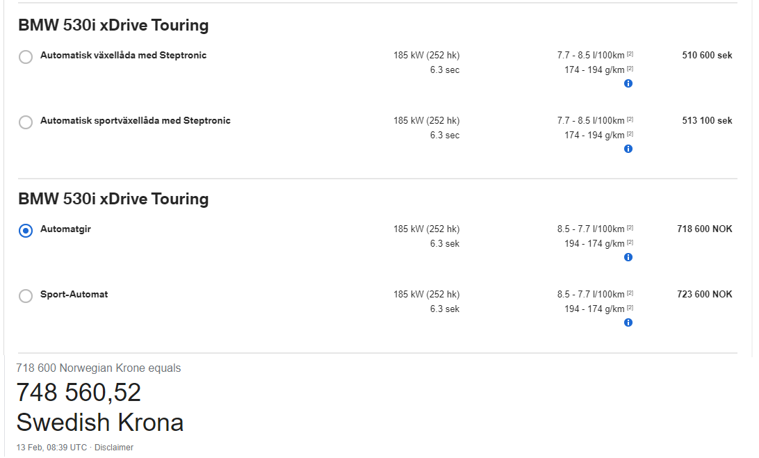Click the Automatisk växellåda med Steptronic label
This screenshot has height=458, width=759.
click(x=124, y=55)
